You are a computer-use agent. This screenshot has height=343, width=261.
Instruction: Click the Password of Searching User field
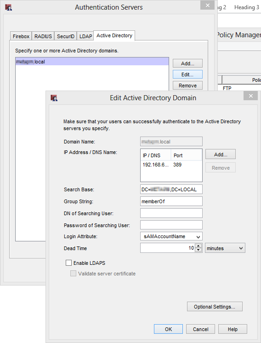coord(171,225)
